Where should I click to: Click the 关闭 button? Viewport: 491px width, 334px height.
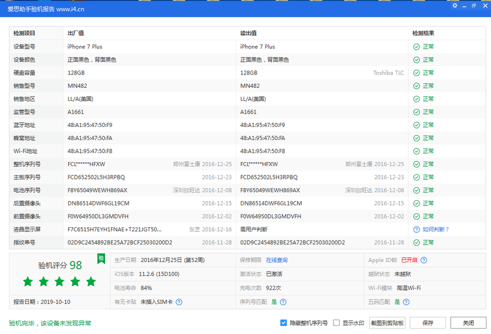coord(468,323)
